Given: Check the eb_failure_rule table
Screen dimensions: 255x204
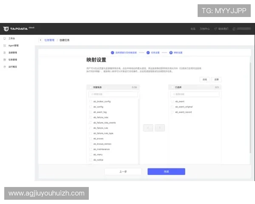Looking at the screenshot, I should [91, 128].
